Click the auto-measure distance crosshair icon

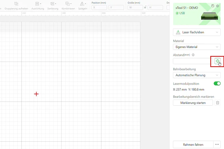click(218, 61)
